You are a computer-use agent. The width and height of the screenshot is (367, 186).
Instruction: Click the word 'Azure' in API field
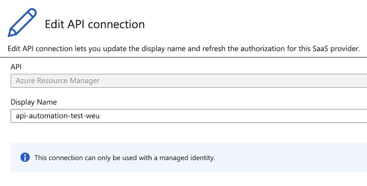click(x=26, y=80)
